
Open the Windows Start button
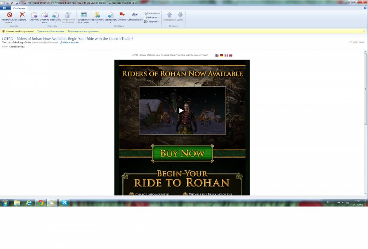(x=5, y=203)
